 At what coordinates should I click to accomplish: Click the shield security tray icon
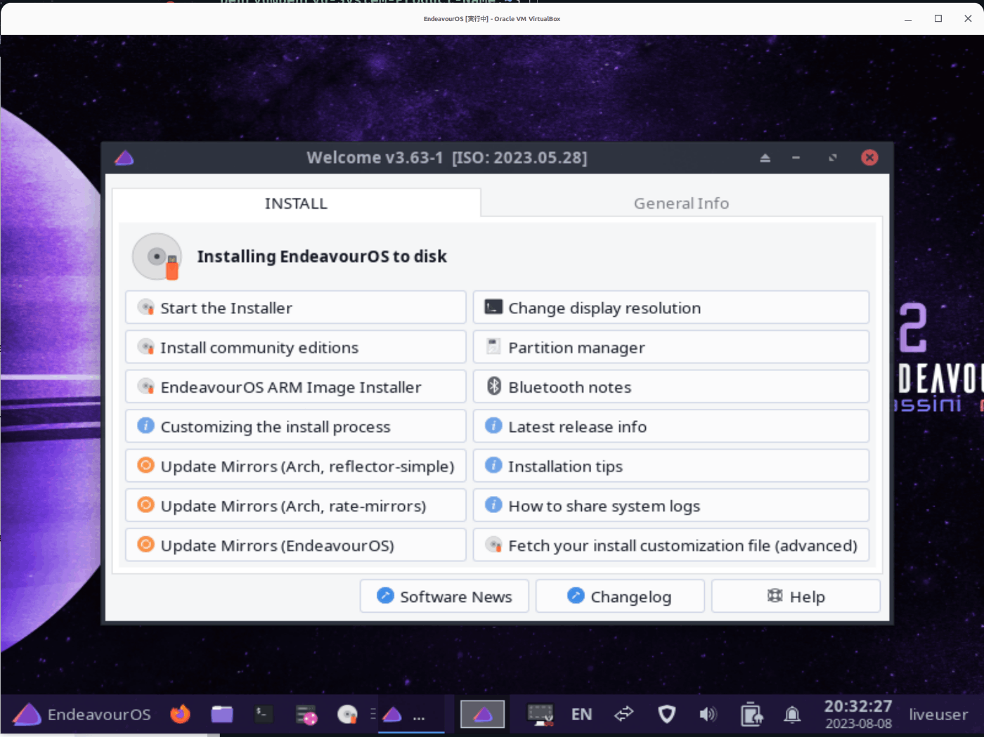coord(666,715)
